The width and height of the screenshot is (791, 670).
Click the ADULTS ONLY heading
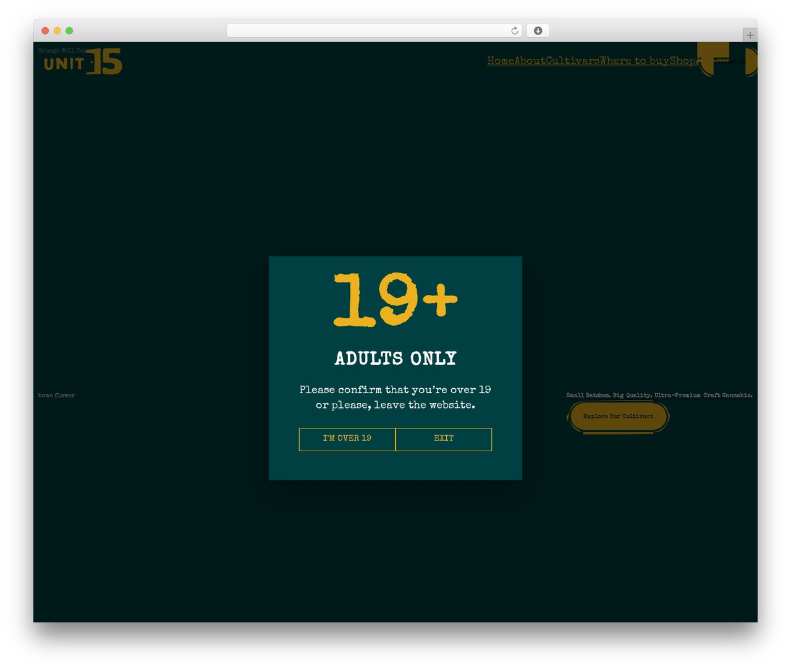tap(395, 358)
